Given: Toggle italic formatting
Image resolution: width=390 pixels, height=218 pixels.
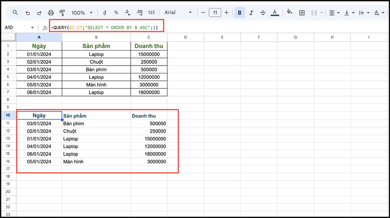Looking at the screenshot, I should [x=252, y=13].
